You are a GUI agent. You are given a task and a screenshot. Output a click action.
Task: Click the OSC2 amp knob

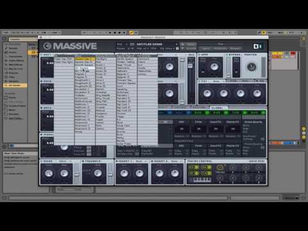point(169,93)
